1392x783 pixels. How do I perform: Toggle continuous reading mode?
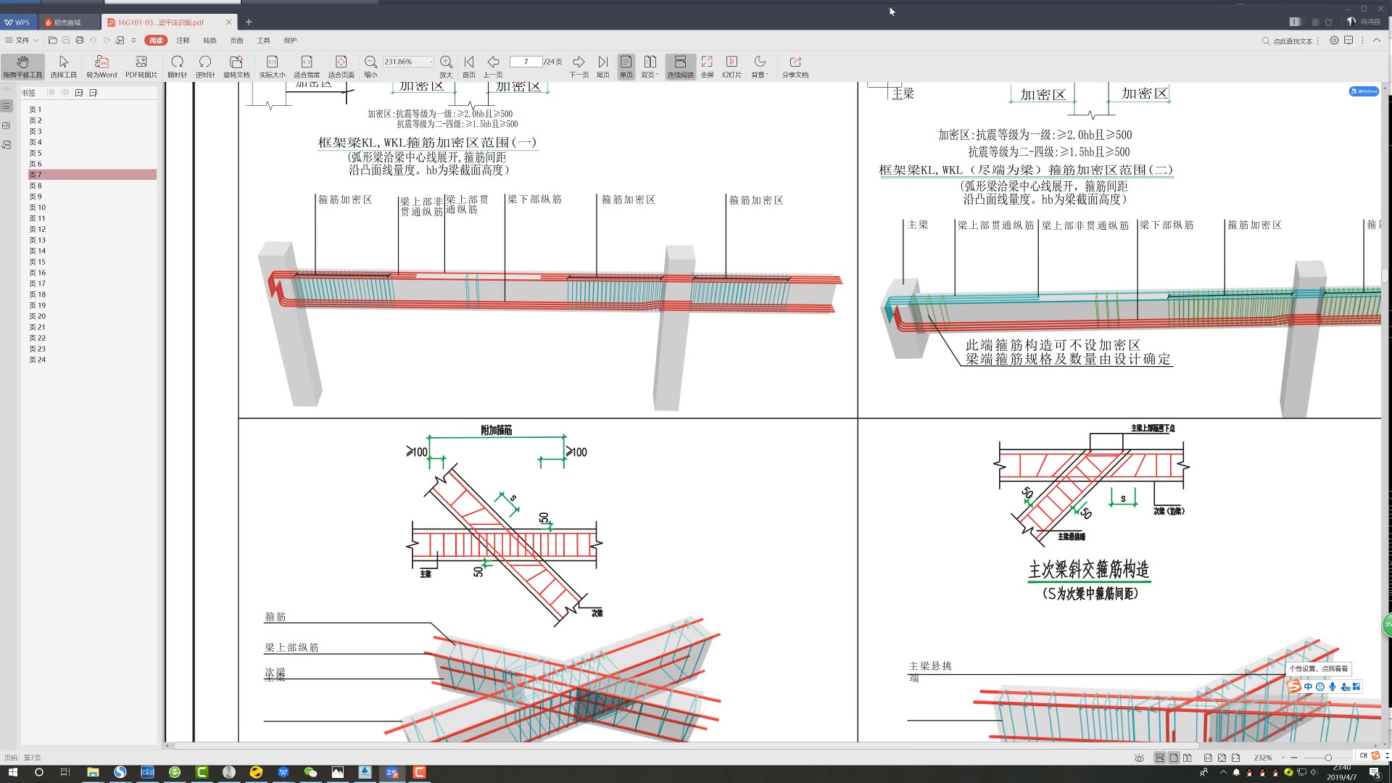(x=680, y=65)
